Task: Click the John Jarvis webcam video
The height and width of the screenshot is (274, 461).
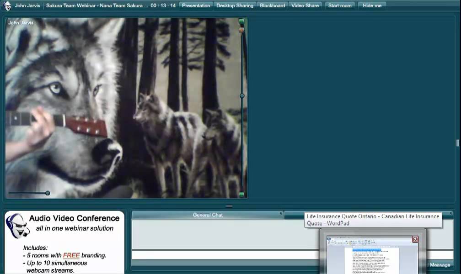Action: (126, 108)
